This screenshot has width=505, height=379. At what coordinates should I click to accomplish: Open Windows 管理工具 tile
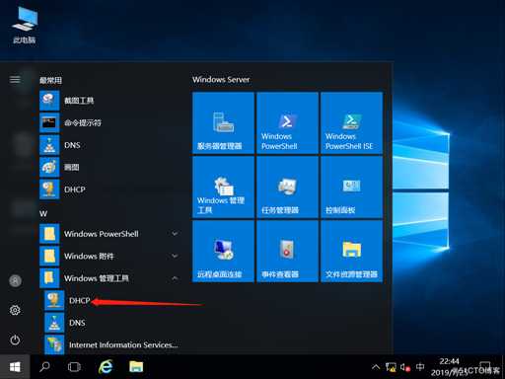(x=223, y=187)
